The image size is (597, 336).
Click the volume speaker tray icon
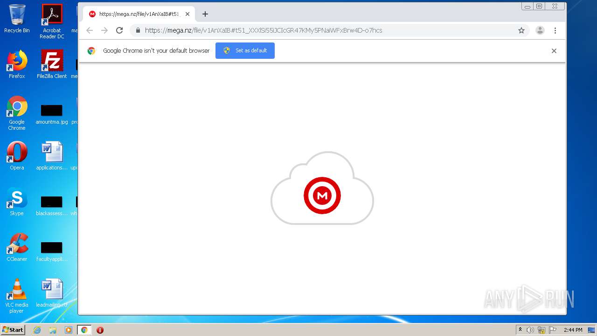click(x=530, y=330)
